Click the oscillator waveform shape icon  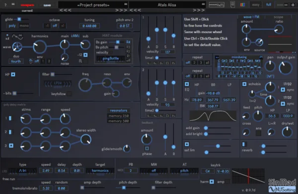tap(17, 37)
